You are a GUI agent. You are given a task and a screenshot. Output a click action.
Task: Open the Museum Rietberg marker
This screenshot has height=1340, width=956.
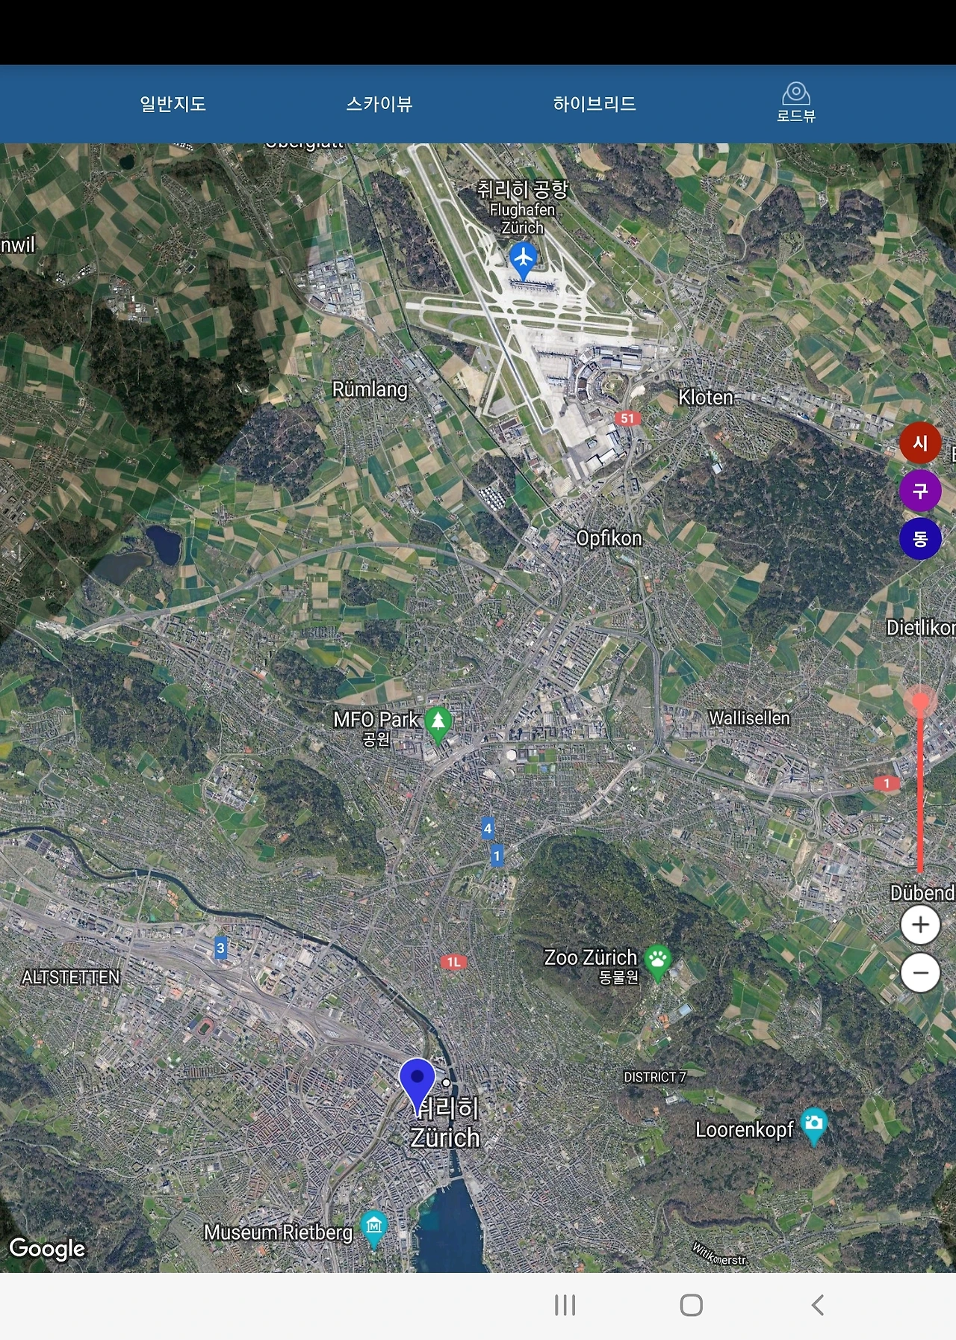click(x=374, y=1229)
